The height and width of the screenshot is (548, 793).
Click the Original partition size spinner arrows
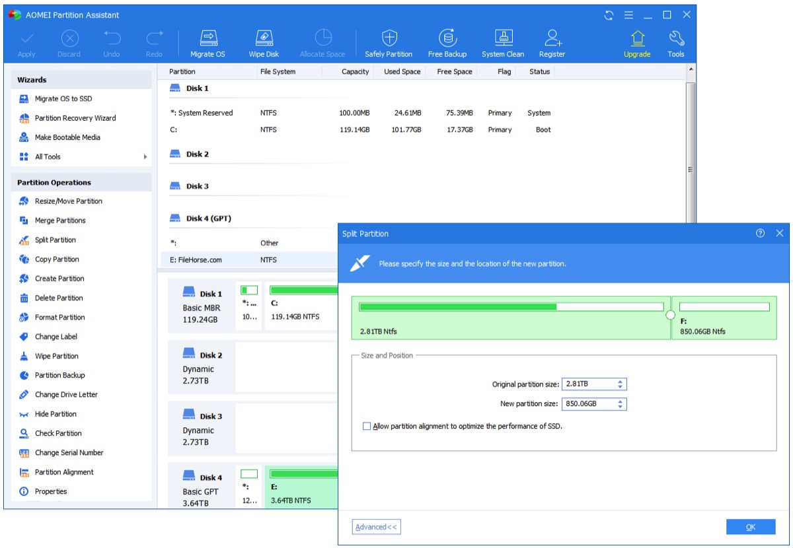(x=620, y=384)
